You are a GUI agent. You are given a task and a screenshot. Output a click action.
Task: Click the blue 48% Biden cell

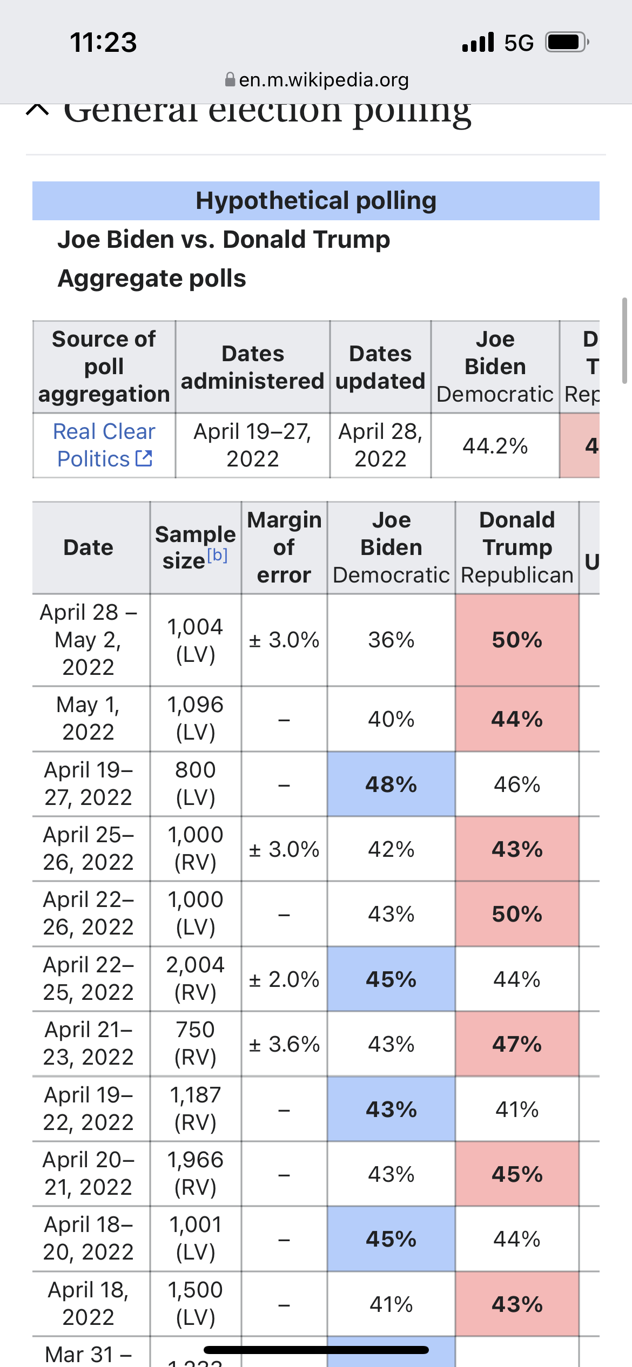pyautogui.click(x=391, y=784)
